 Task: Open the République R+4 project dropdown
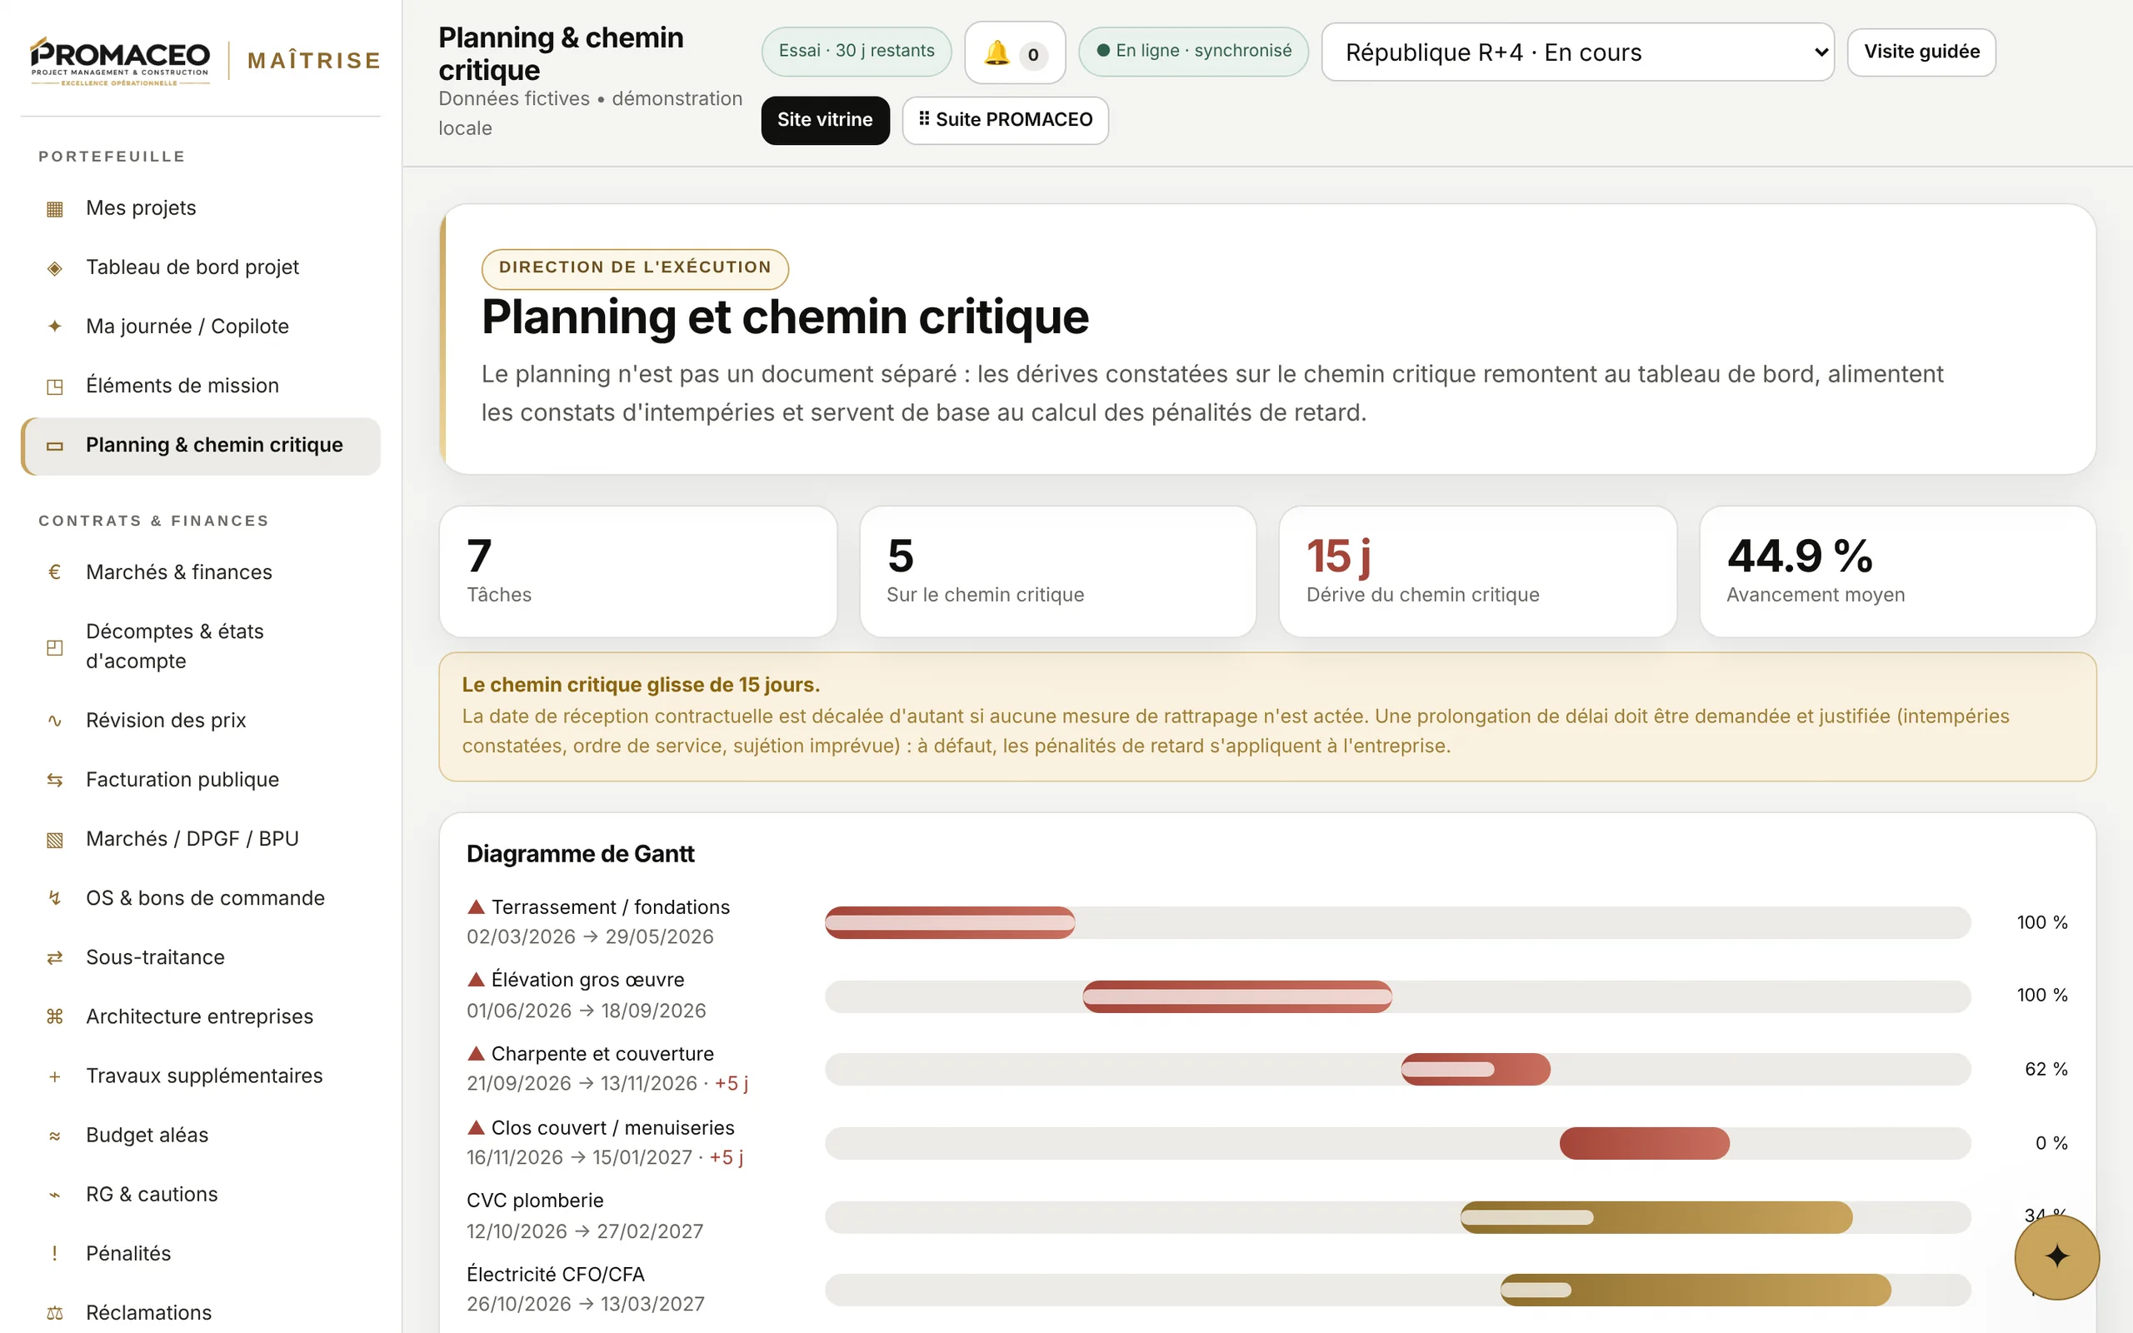1578,52
